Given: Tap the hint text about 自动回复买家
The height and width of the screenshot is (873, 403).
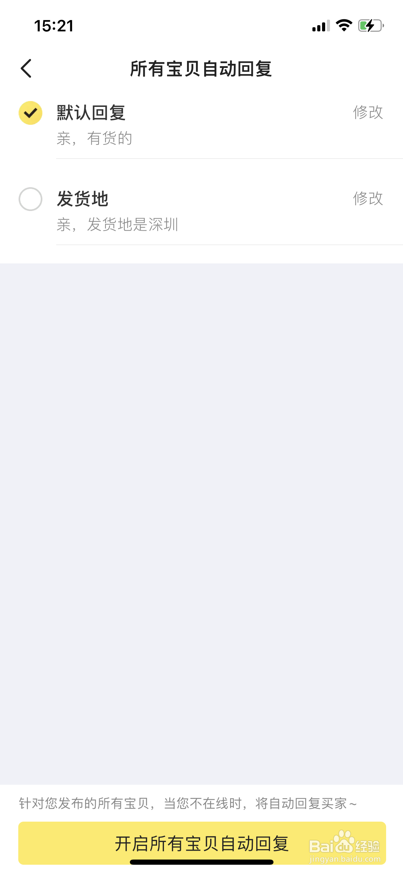Looking at the screenshot, I should [x=188, y=803].
